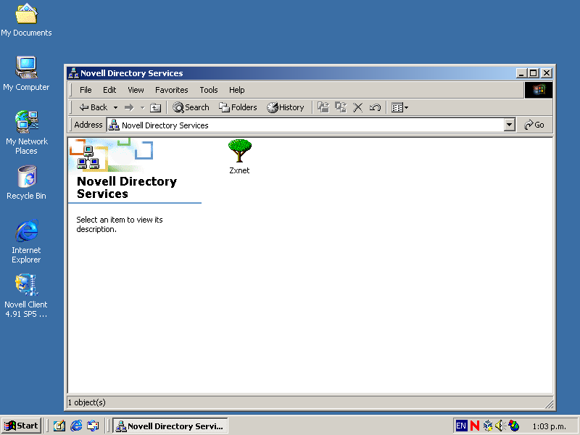Click the address bar network icon

[x=114, y=125]
